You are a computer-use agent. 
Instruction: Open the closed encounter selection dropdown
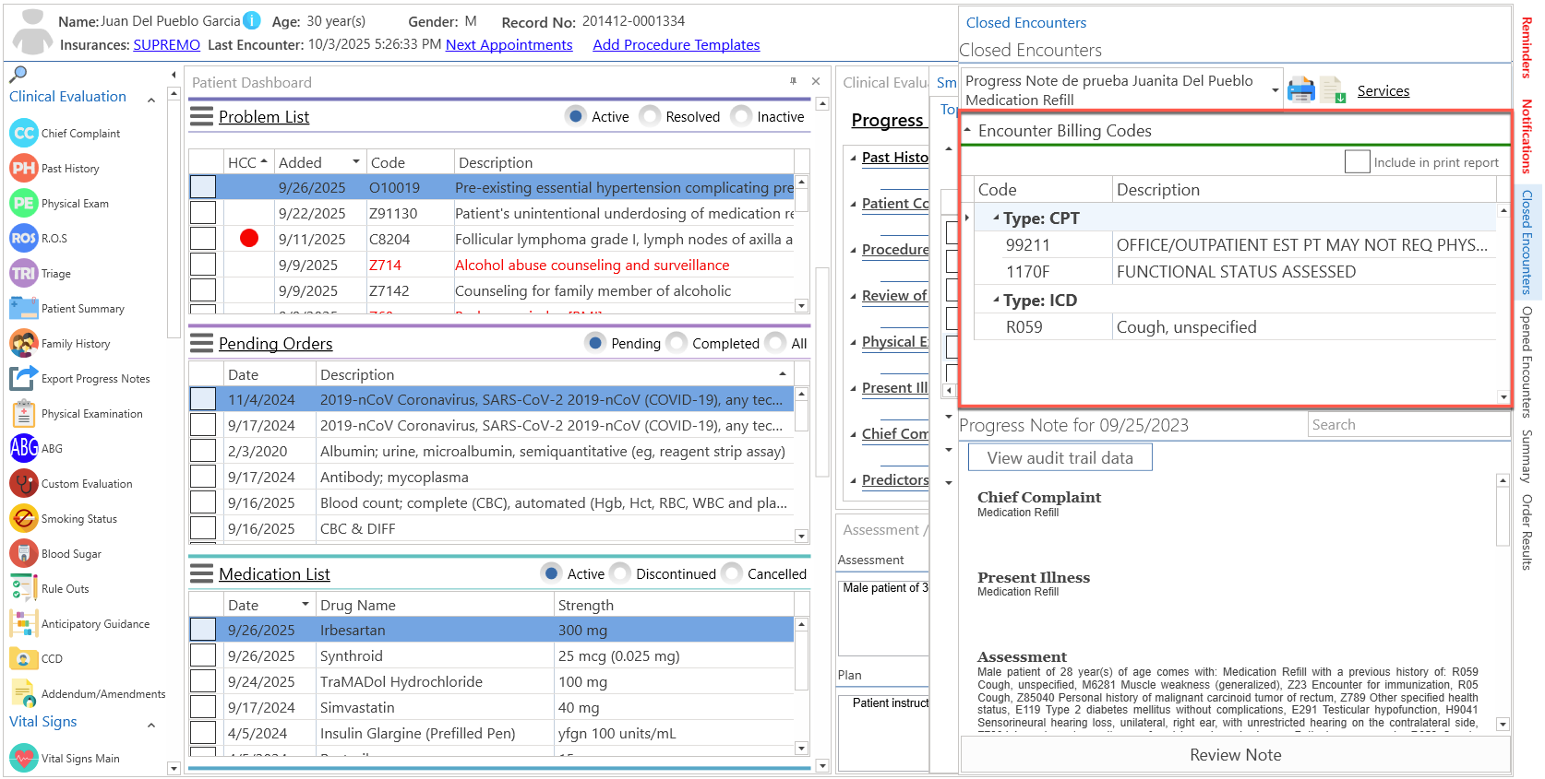1276,90
